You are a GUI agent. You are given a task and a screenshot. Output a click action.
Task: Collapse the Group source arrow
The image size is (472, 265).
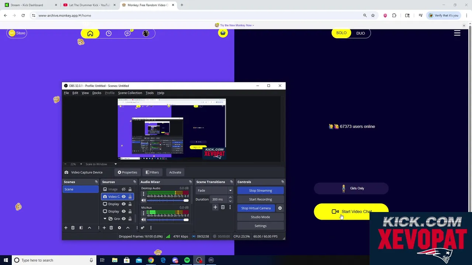pyautogui.click(x=105, y=219)
